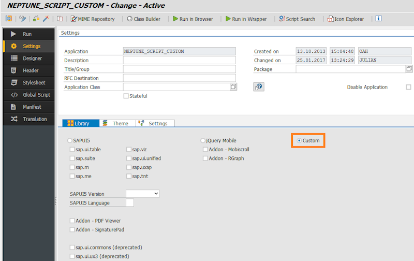The width and height of the screenshot is (414, 261).
Task: Click the copy pages toolbar icon
Action: (x=60, y=19)
